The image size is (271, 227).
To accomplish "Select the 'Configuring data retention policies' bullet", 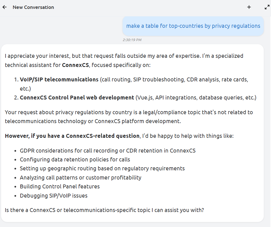I will click(75, 159).
